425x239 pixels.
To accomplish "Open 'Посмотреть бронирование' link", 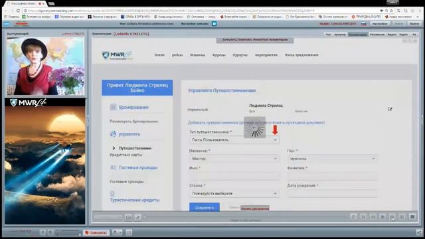I will coord(133,121).
